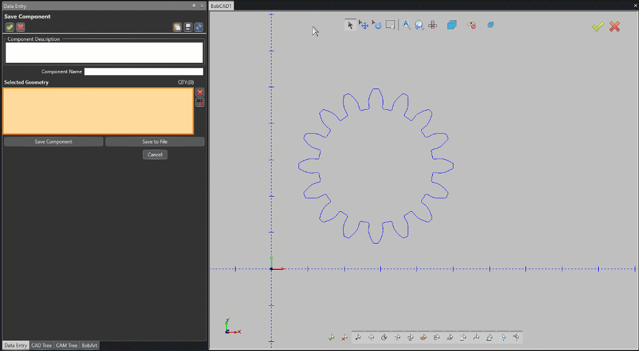Click the orange Selected Geometry list box

(98, 111)
